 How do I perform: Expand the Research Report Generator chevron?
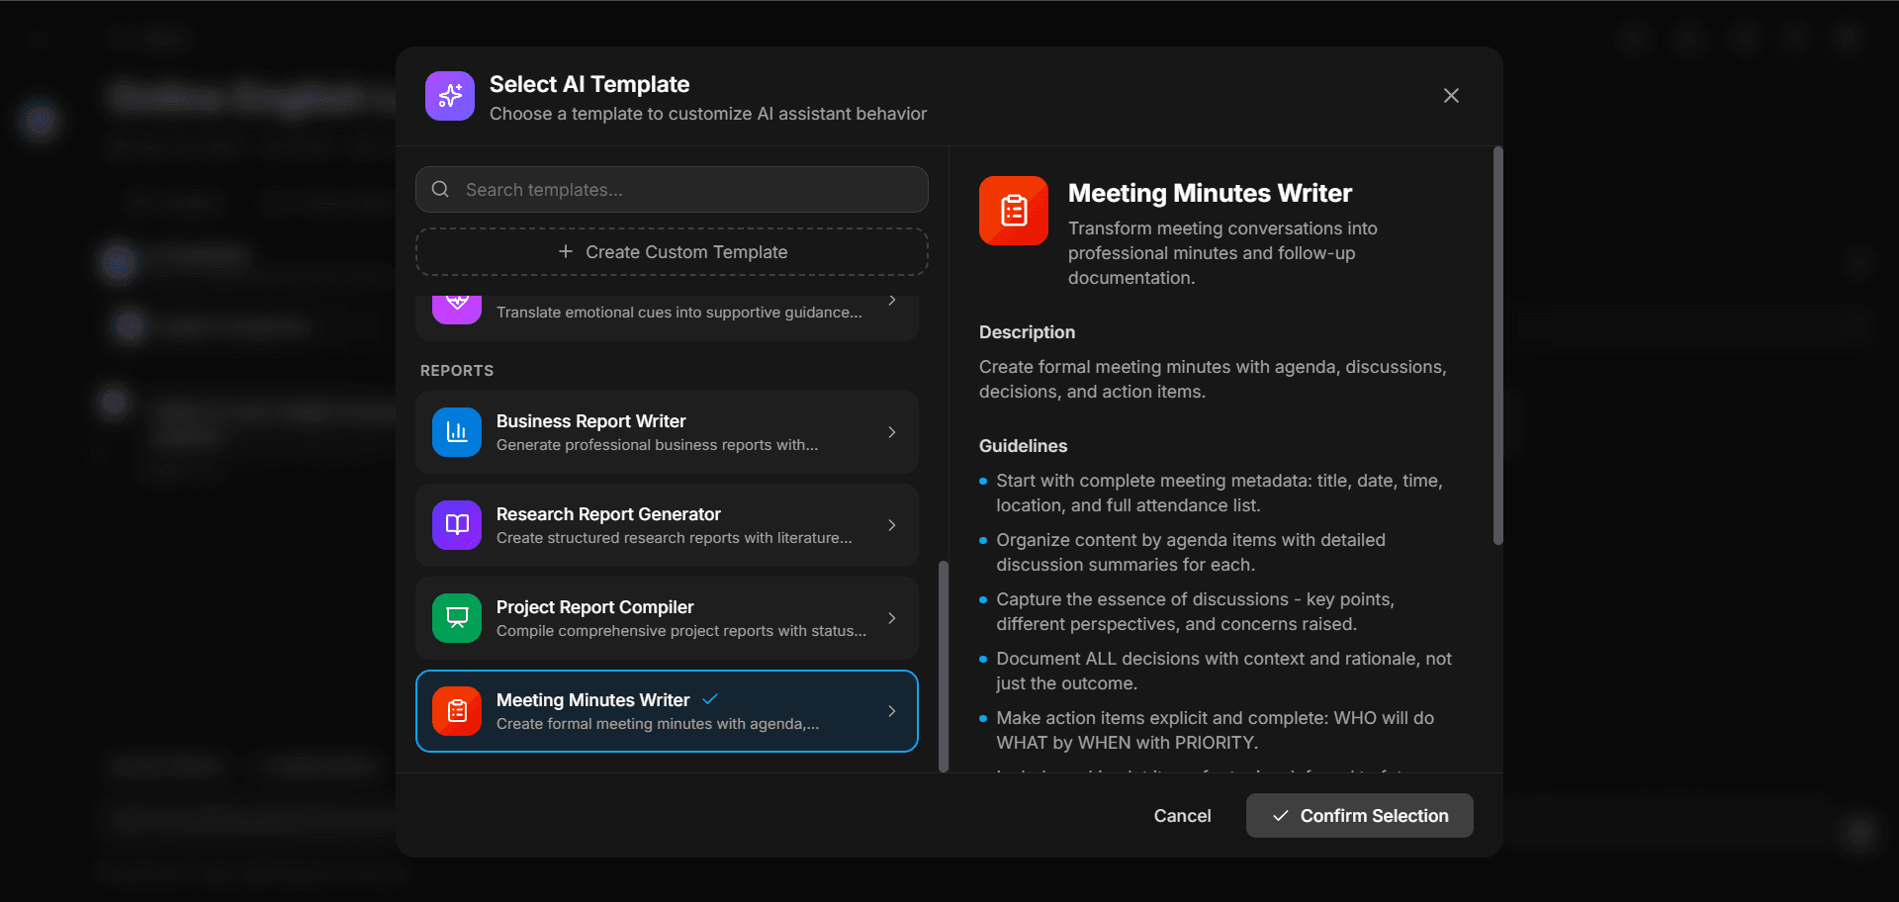[892, 525]
